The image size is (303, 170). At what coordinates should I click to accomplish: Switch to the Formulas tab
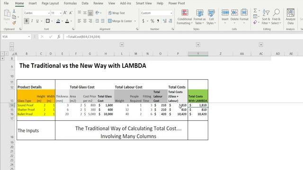(70, 3)
